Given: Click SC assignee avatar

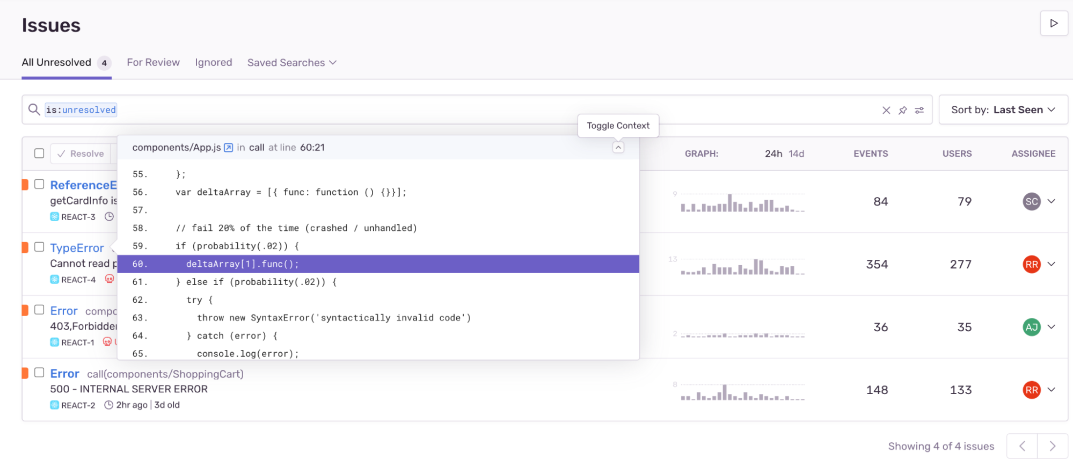Looking at the screenshot, I should (1031, 201).
